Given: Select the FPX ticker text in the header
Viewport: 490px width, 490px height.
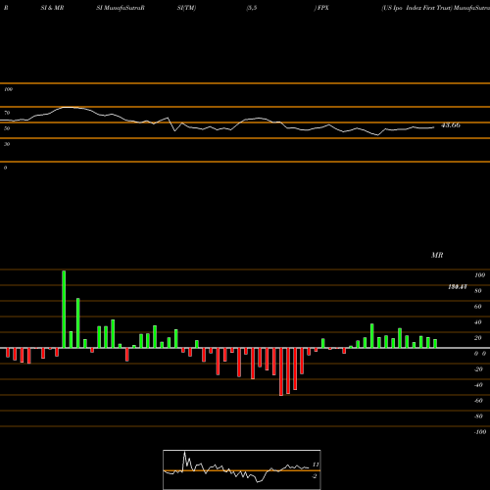Looking at the screenshot, I should click(x=322, y=8).
